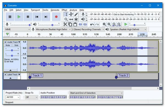165x107 pixels.
Task: Solo the Audio Track
Action: coord(16,45)
